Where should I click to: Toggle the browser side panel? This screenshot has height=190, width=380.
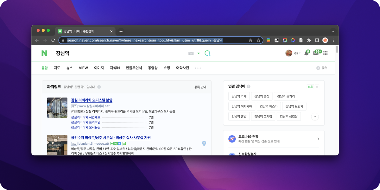click(317, 40)
